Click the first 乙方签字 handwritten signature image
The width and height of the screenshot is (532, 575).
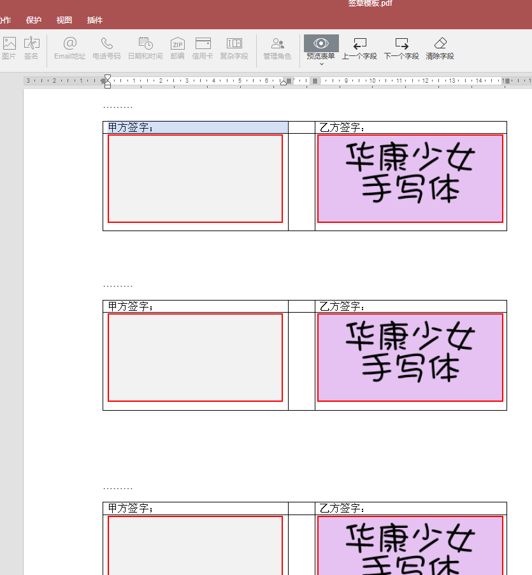point(410,178)
